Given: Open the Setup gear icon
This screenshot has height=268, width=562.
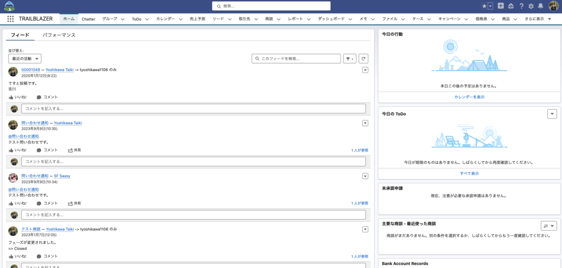Looking at the screenshot, I should click(x=531, y=6).
